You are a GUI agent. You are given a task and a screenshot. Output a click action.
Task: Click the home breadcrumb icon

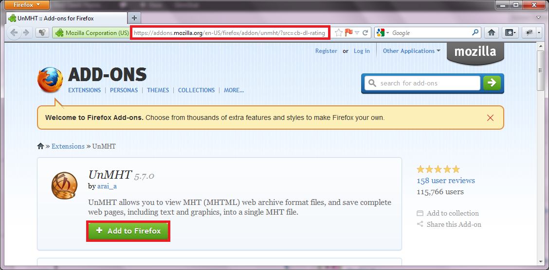coord(40,146)
